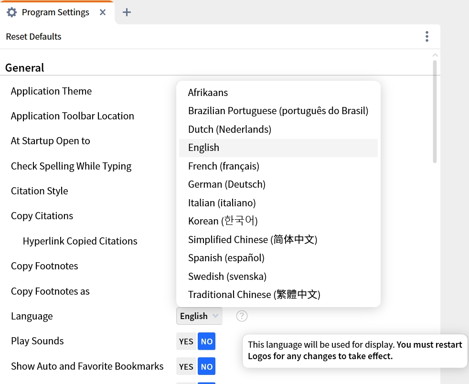Viewport: 469px width, 384px height.
Task: Close the Program Settings tab
Action: (103, 12)
